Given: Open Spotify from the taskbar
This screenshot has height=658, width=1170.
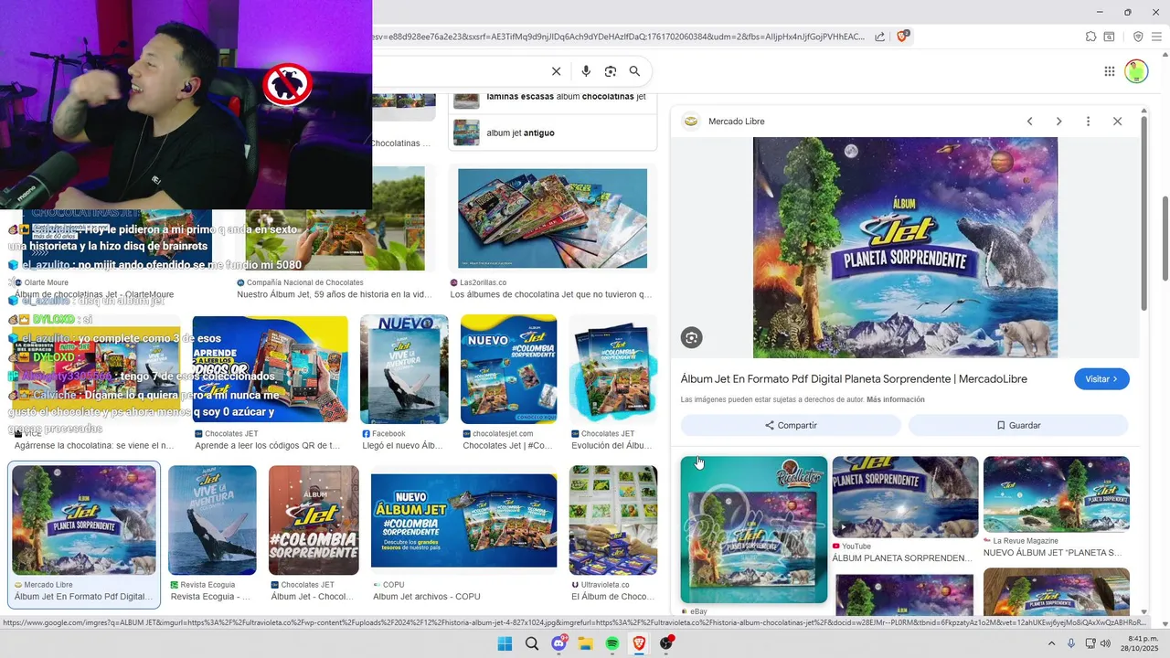Looking at the screenshot, I should click(x=612, y=643).
